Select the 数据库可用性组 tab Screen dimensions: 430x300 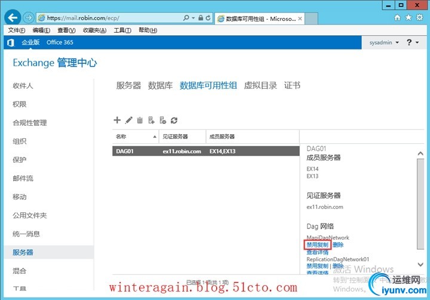[208, 85]
